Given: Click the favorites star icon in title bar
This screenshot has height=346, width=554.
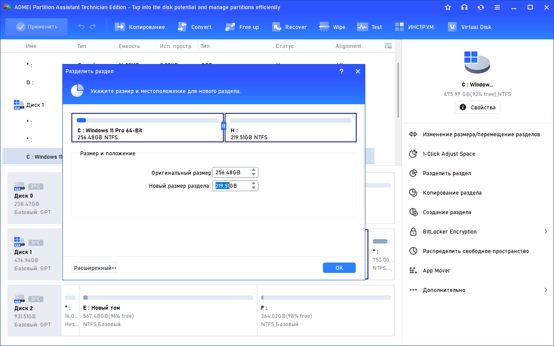Looking at the screenshot, I should 448,7.
